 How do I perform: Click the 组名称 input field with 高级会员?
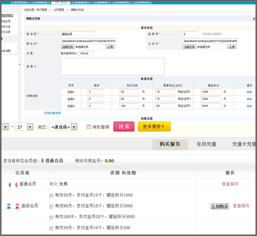78,34
